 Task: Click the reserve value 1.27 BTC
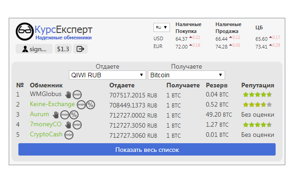(x=217, y=124)
